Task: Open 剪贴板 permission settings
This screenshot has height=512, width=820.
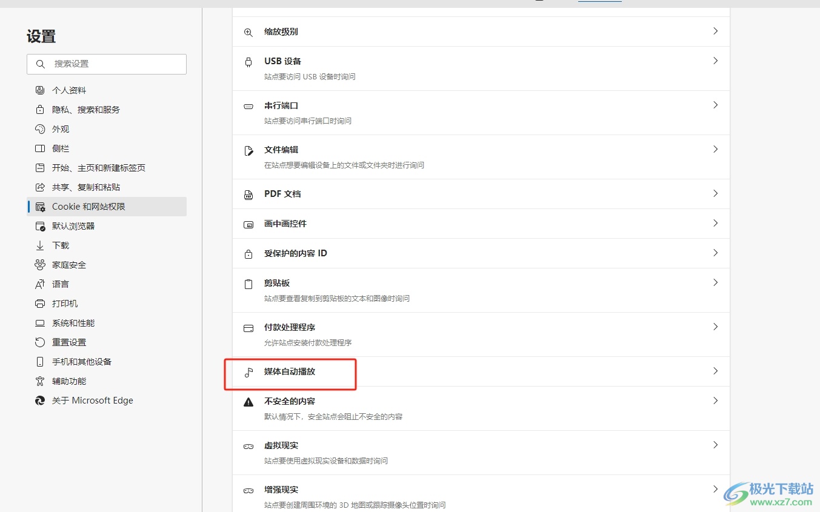Action: point(481,290)
